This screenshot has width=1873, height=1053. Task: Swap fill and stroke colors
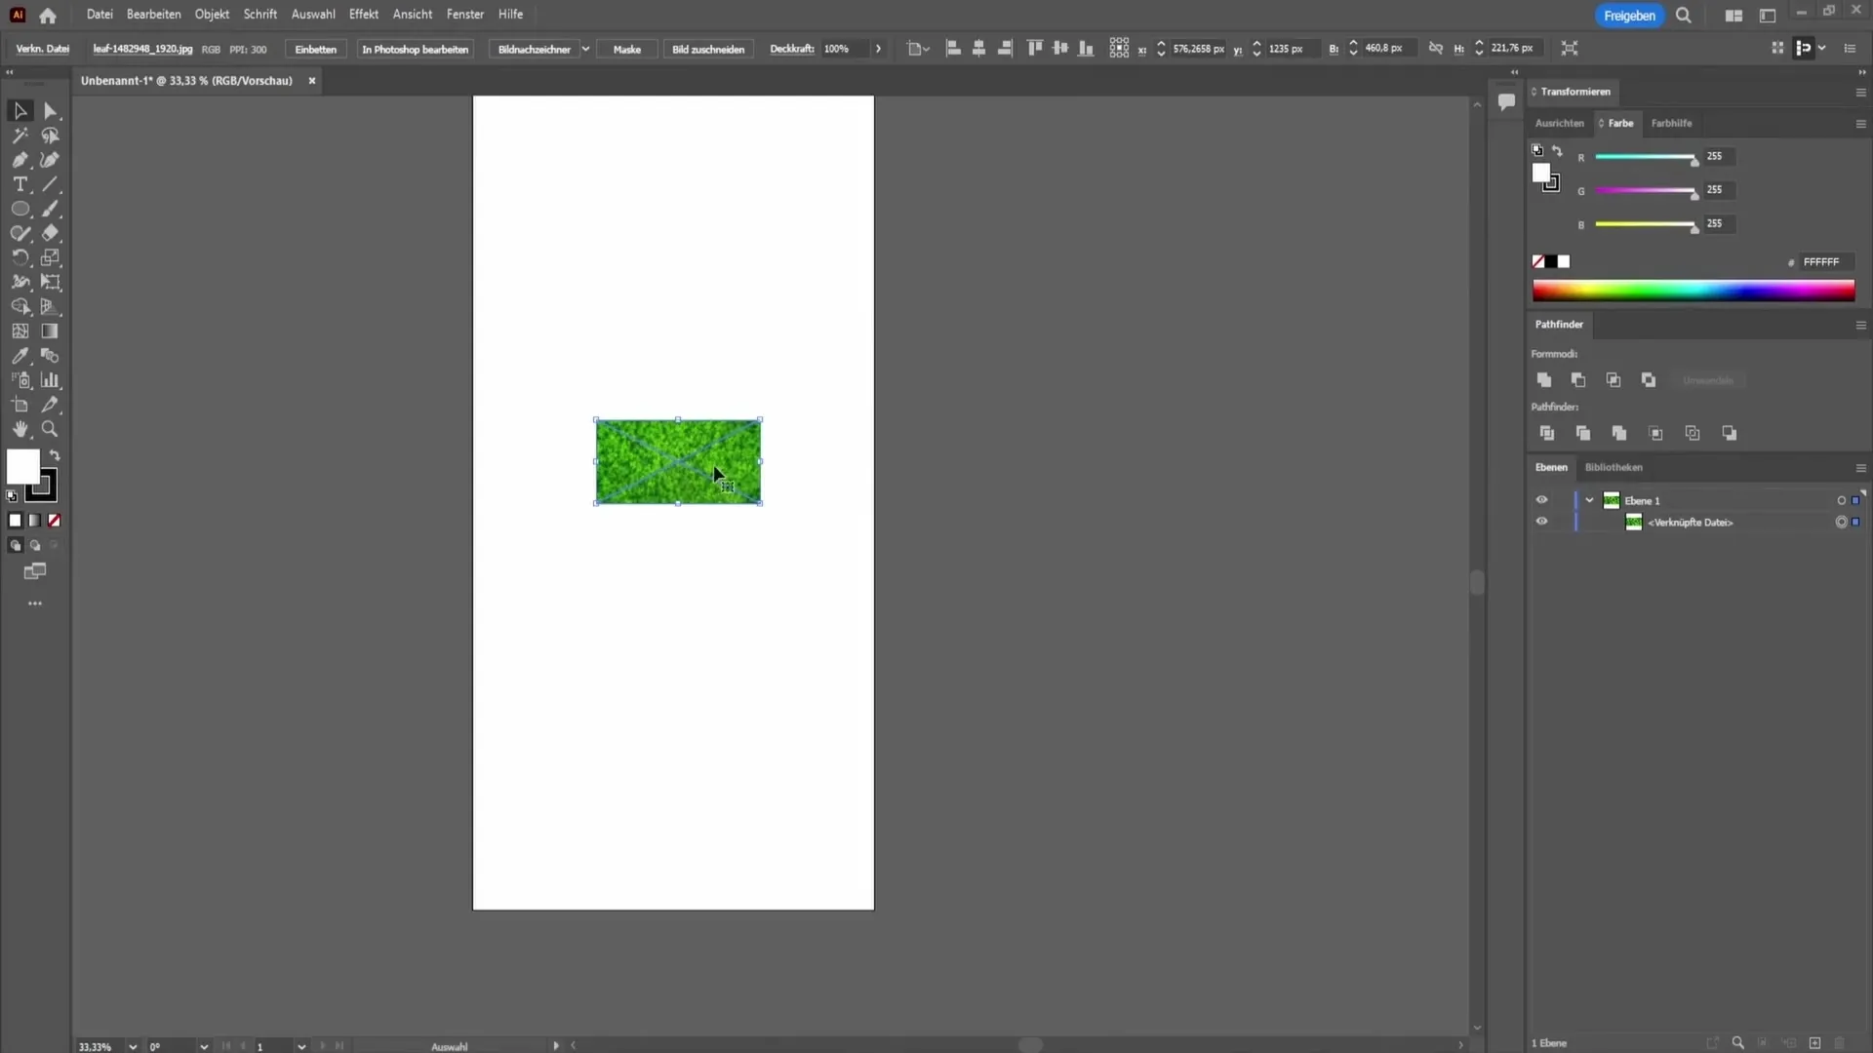[x=55, y=455]
